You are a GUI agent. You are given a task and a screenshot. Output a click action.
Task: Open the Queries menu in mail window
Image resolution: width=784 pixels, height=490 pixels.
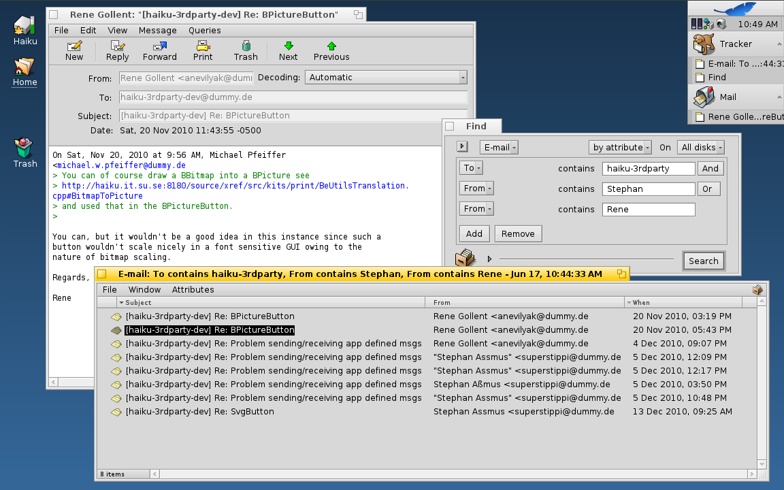click(x=204, y=30)
